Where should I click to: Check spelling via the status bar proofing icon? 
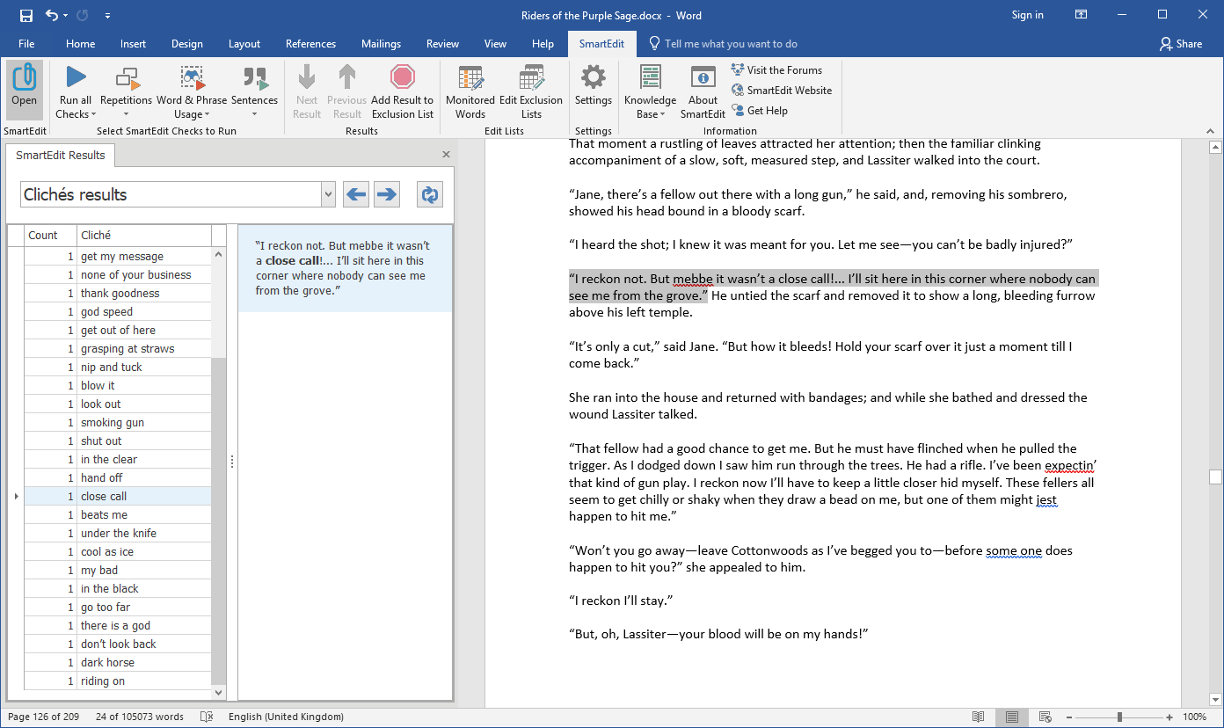[207, 717]
